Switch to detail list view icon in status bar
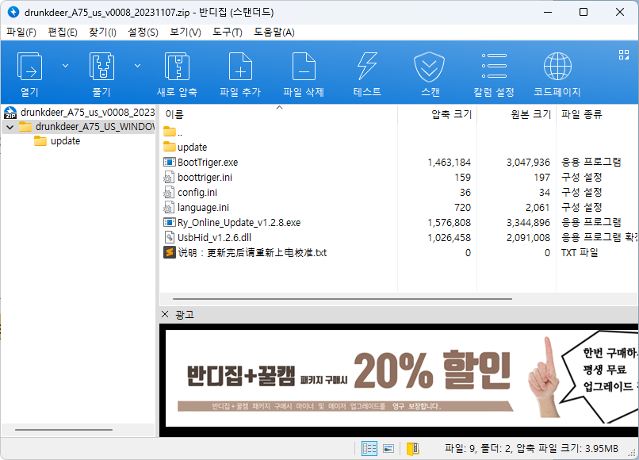This screenshot has height=460, width=639. (369, 449)
